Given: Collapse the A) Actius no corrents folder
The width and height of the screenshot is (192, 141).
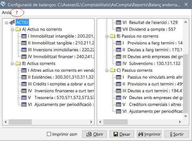Looking at the screenshot, I should [x=12, y=30].
